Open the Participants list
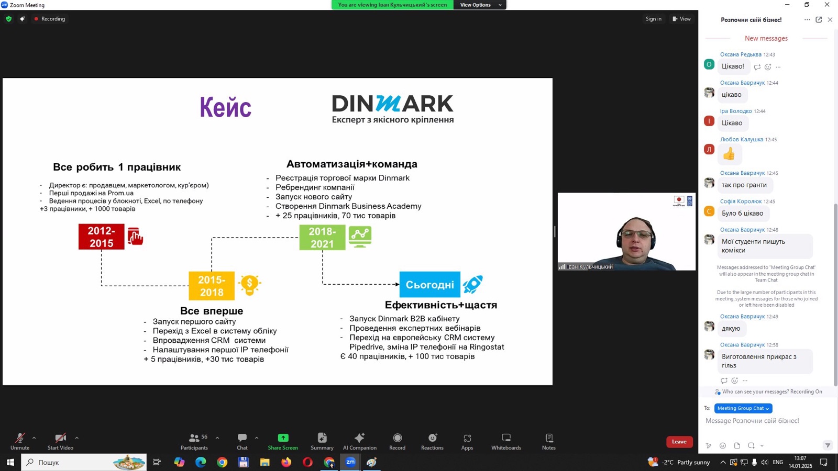 click(x=194, y=441)
